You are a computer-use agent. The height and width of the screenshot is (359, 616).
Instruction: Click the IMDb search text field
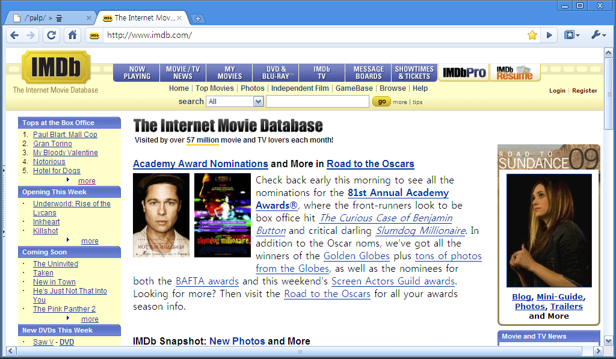tap(318, 102)
